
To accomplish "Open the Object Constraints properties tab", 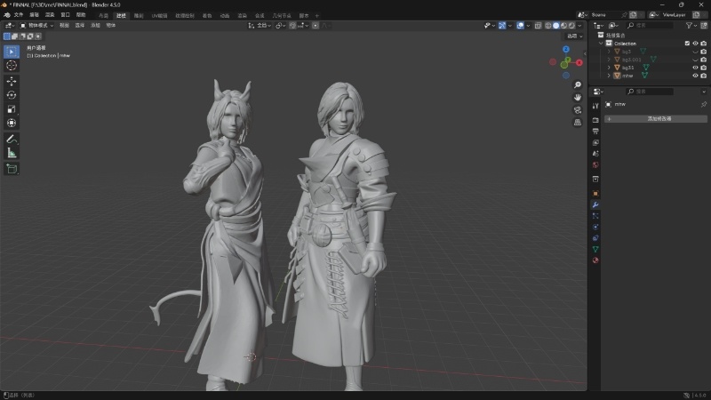I will point(595,238).
